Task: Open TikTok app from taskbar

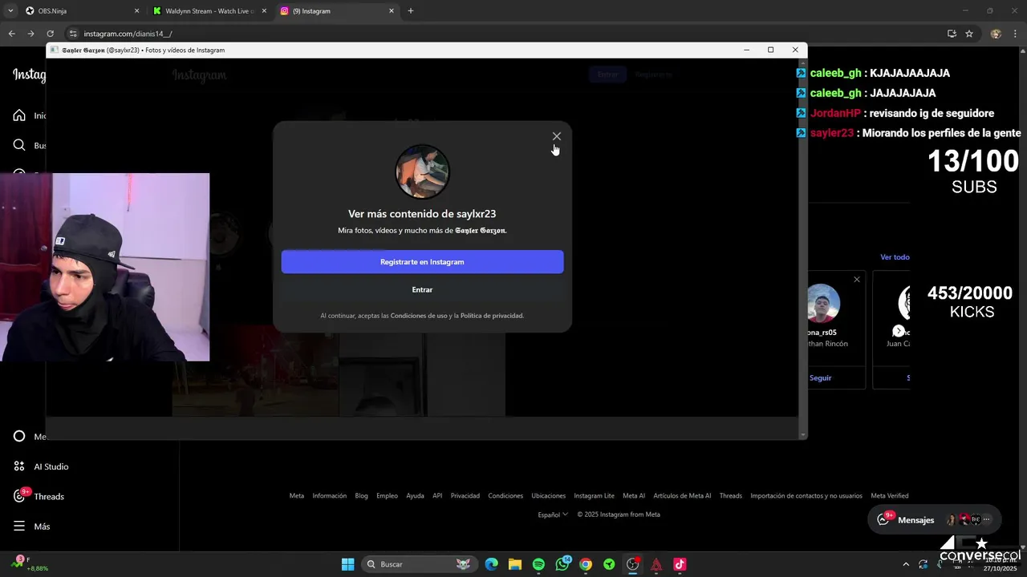Action: [680, 564]
